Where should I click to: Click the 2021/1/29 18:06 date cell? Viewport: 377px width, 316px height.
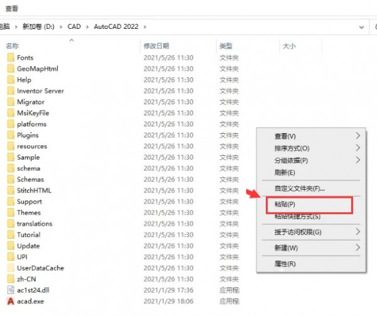pos(168,302)
